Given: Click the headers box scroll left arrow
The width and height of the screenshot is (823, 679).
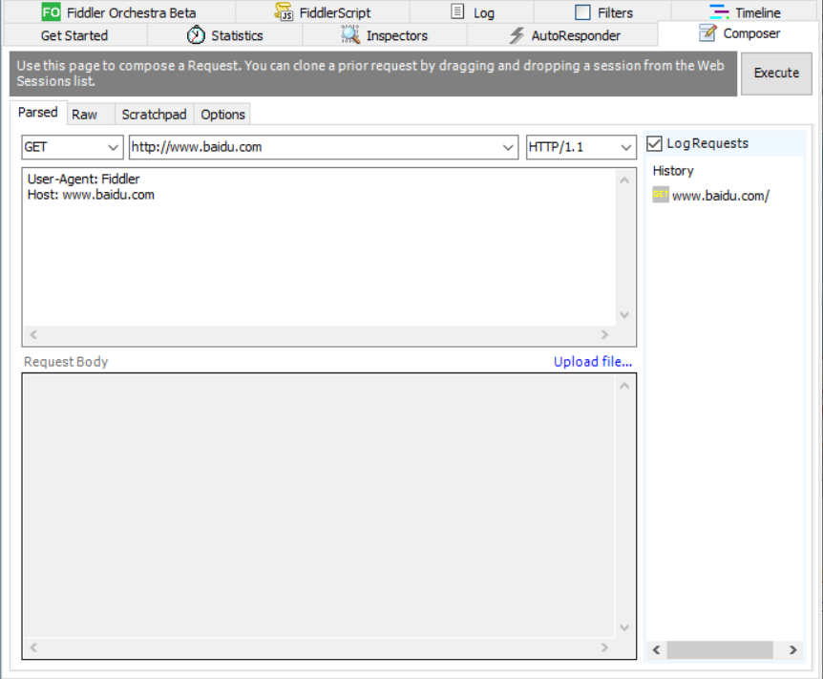Looking at the screenshot, I should 33,334.
